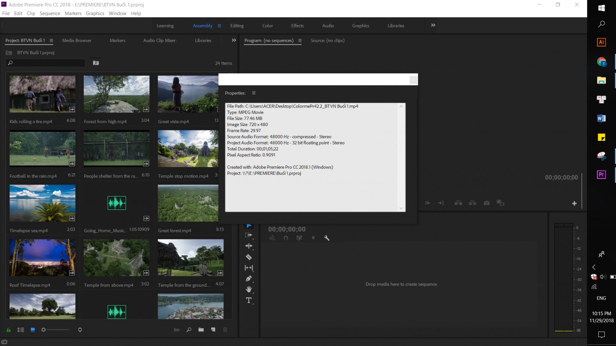
Task: Click Automate to Sequence icon
Action: pyautogui.click(x=177, y=330)
